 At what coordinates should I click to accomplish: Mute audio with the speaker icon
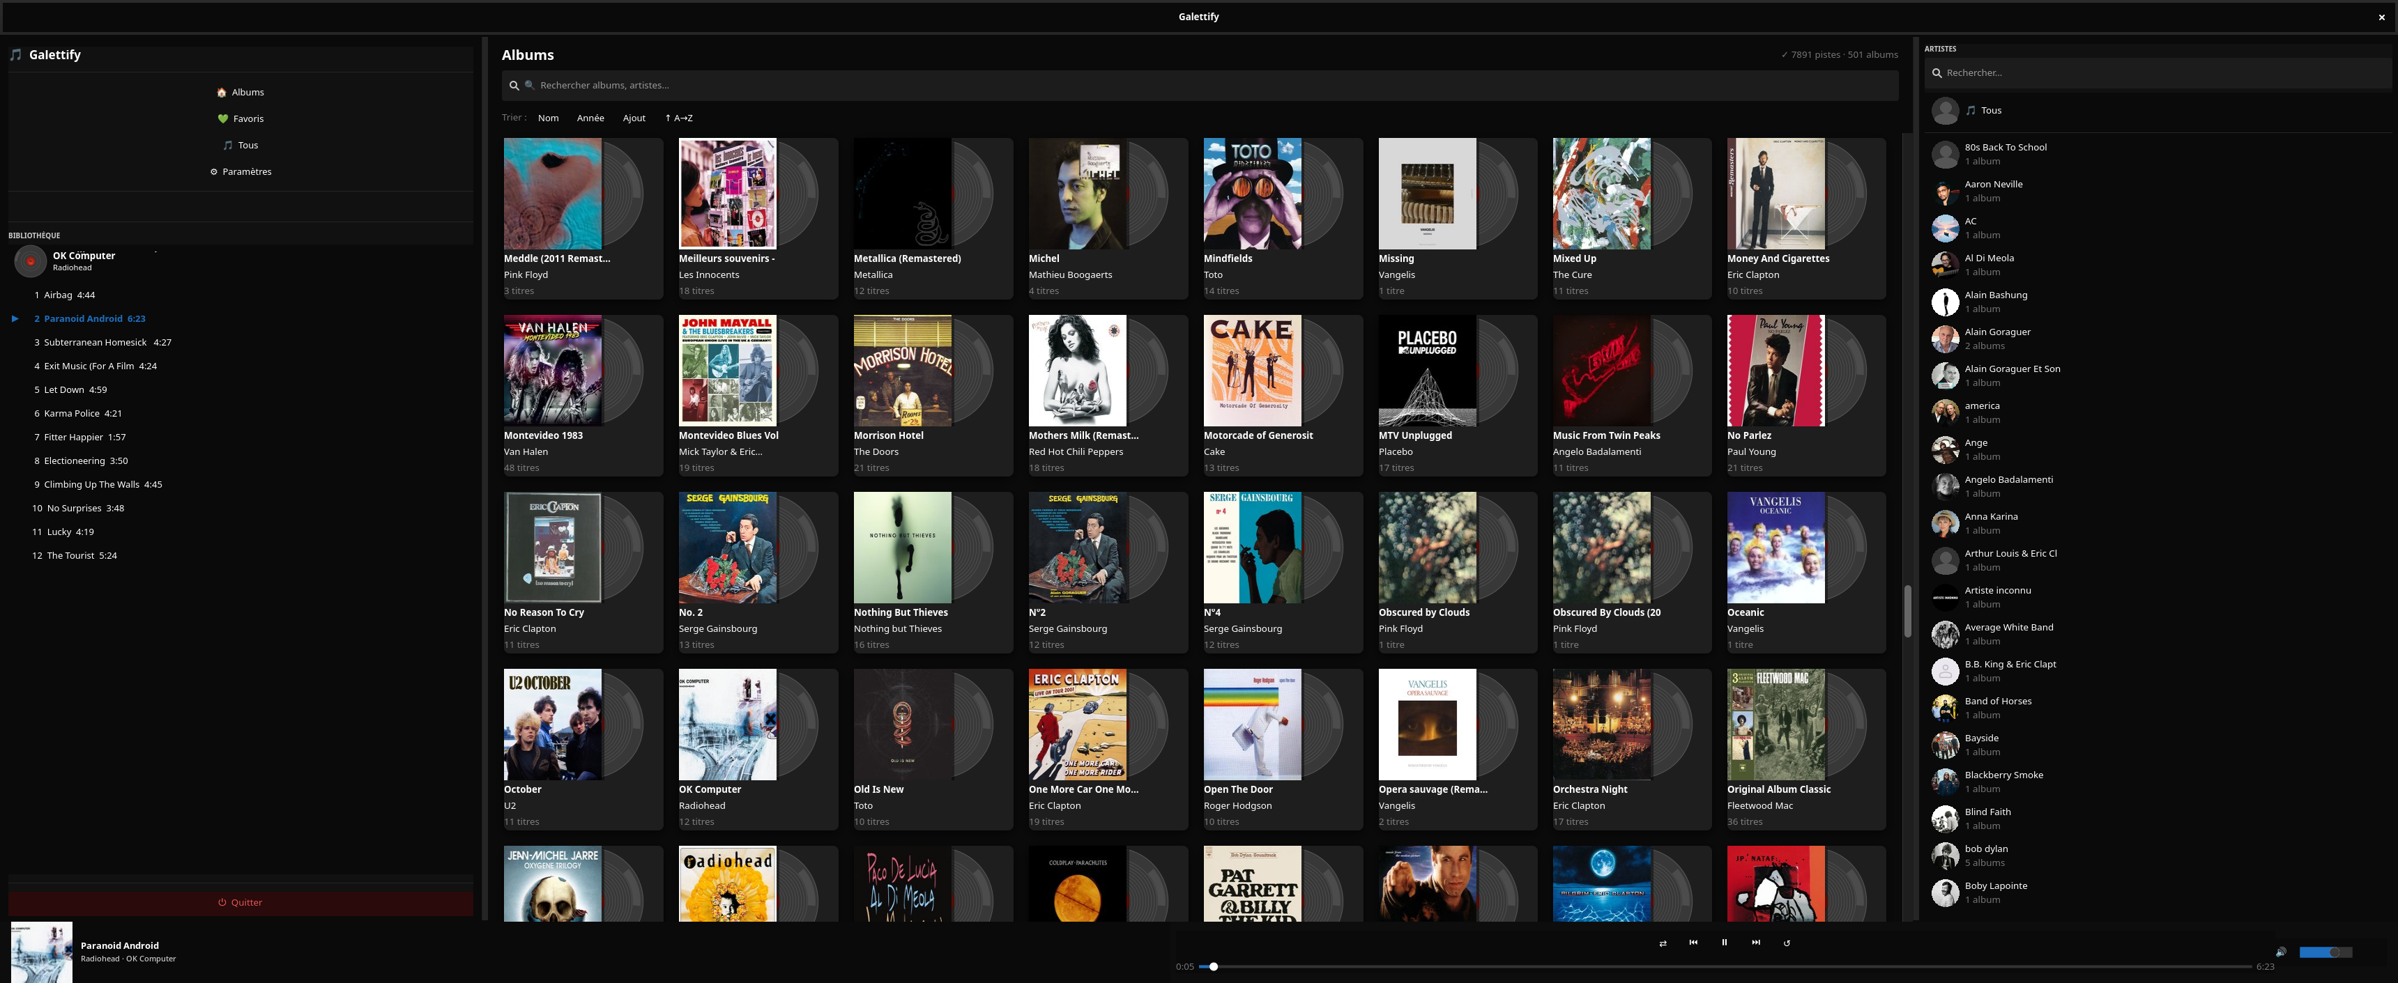[2281, 952]
